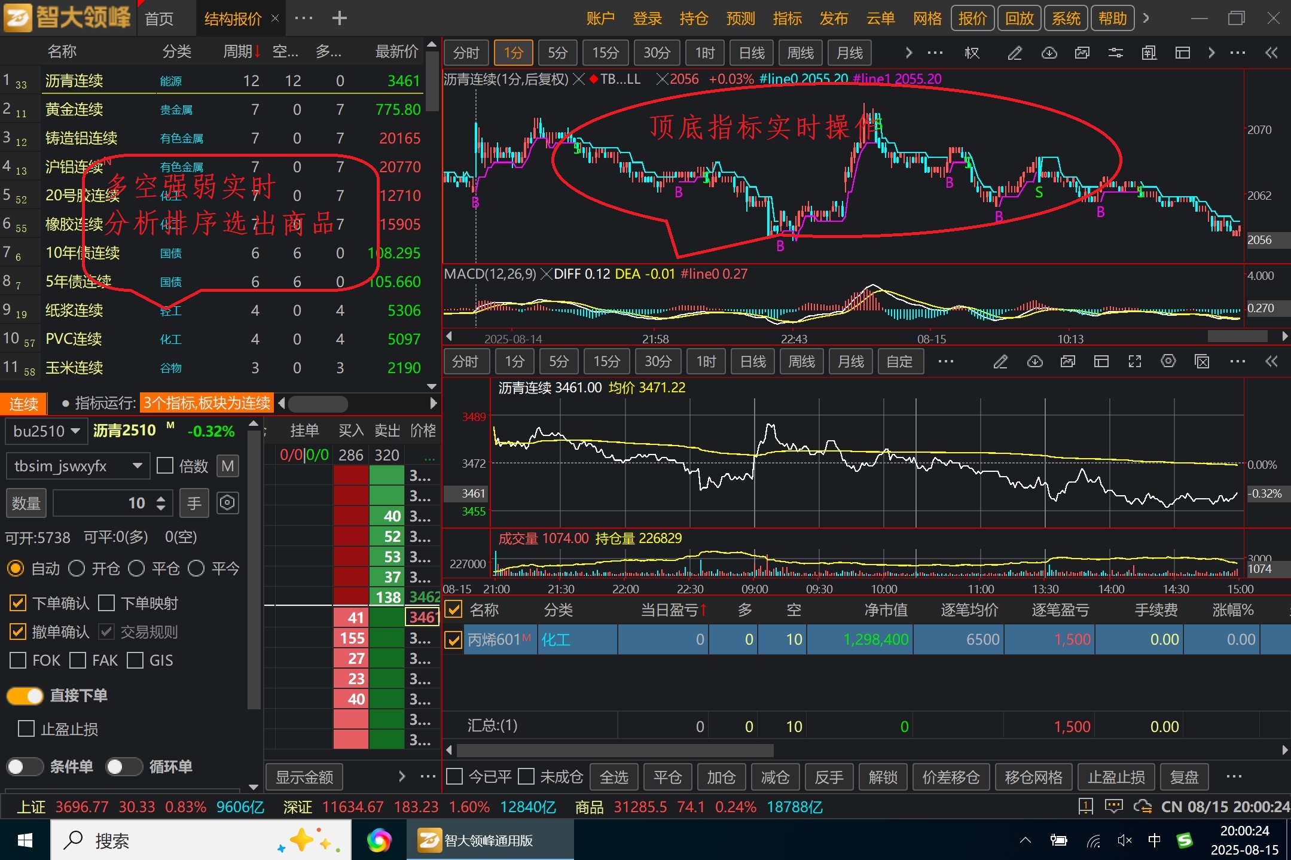Image resolution: width=1291 pixels, height=860 pixels.
Task: Click the target icon beside the 手 button
Action: [x=227, y=503]
